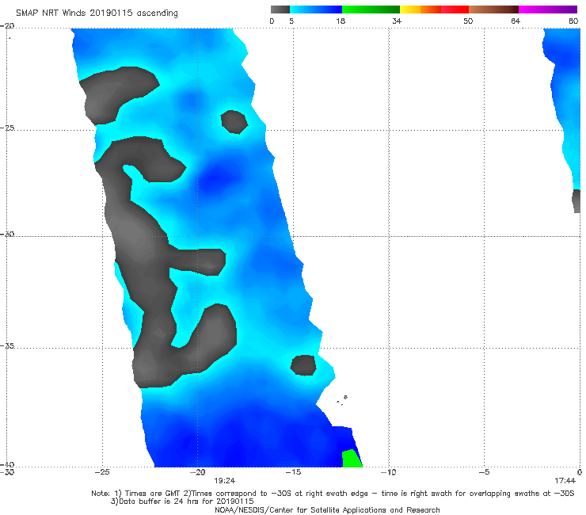
Task: Click the swath time label '19:24'
Action: coord(224,481)
